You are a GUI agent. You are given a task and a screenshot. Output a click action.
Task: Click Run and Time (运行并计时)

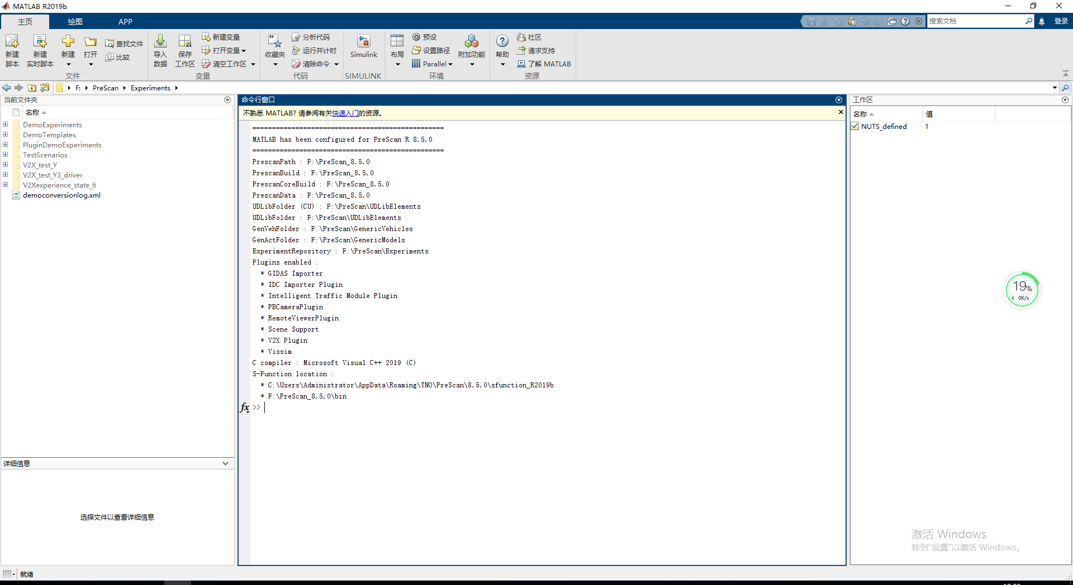(x=314, y=50)
